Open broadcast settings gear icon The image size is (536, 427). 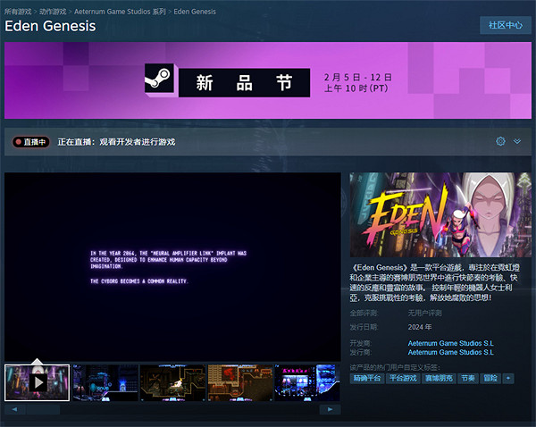pyautogui.click(x=500, y=142)
